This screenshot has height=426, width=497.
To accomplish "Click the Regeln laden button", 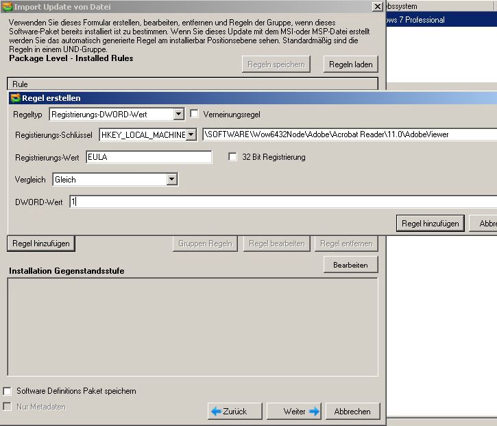I will point(350,64).
